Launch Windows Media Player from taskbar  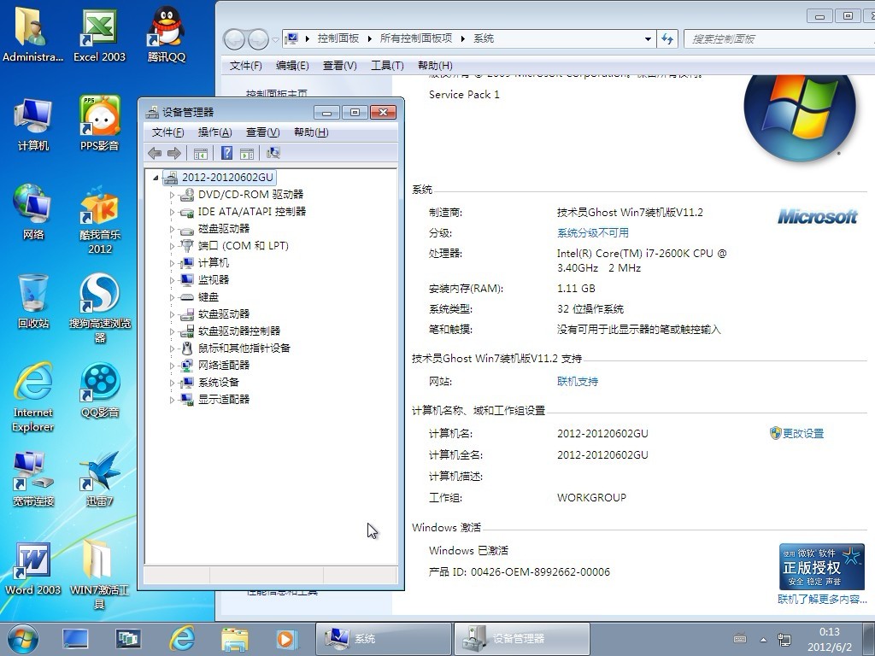coord(286,639)
